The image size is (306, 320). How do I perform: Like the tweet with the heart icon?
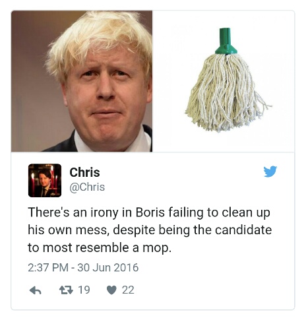tap(111, 290)
